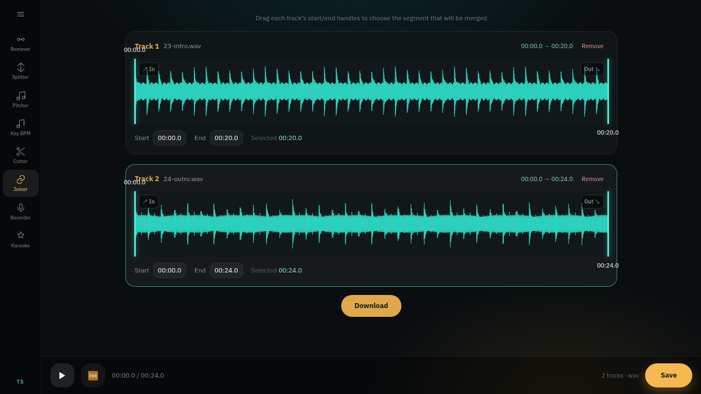Edit Track 2 End time field
The width and height of the screenshot is (701, 394).
pyautogui.click(x=226, y=270)
